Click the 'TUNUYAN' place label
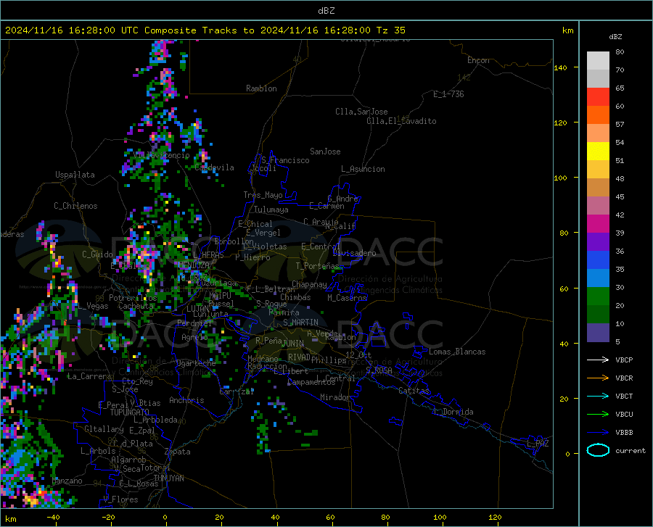 pyautogui.click(x=168, y=478)
